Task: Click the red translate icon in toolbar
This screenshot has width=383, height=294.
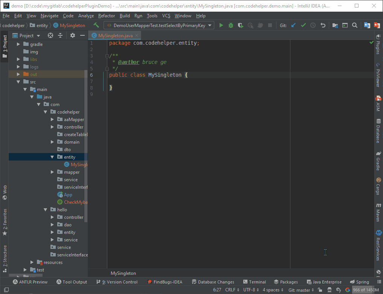Action: point(377,25)
